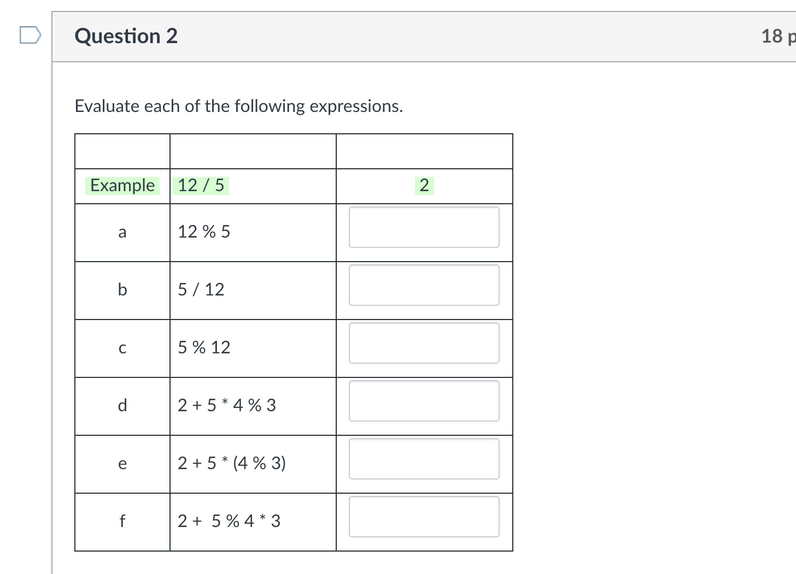Select row label b in the table

(x=122, y=290)
